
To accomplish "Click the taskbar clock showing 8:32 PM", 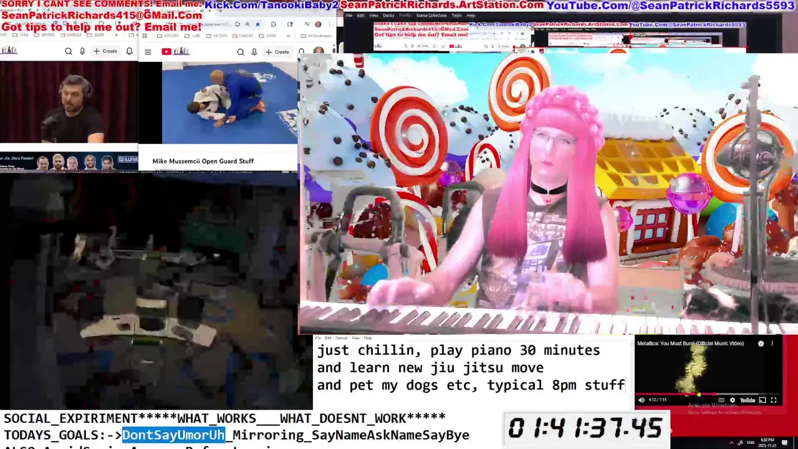I will [767, 442].
